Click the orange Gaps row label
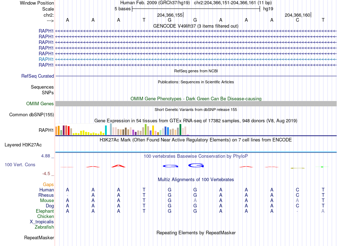The width and height of the screenshot is (337, 246). coord(48,185)
